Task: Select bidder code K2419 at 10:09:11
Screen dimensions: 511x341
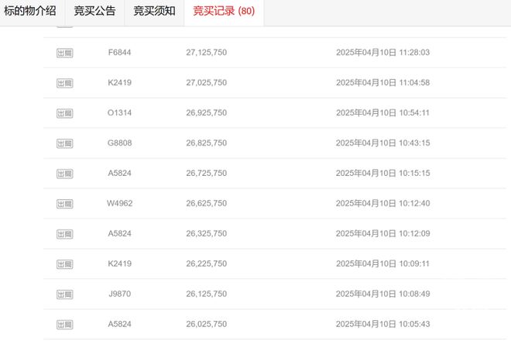Action: click(x=119, y=263)
